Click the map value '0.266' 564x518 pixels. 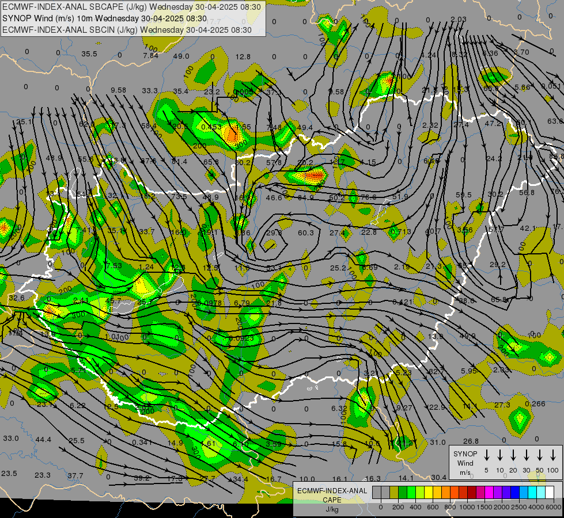535,404
